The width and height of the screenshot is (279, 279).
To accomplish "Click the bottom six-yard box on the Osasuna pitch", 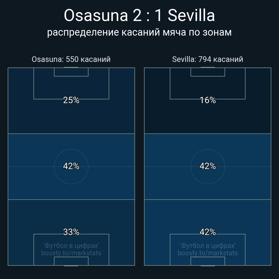I will click(x=71, y=261).
